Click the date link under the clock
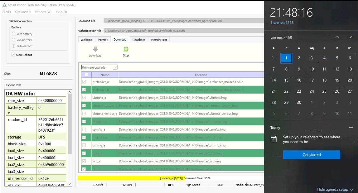358x193 pixels. (282, 22)
